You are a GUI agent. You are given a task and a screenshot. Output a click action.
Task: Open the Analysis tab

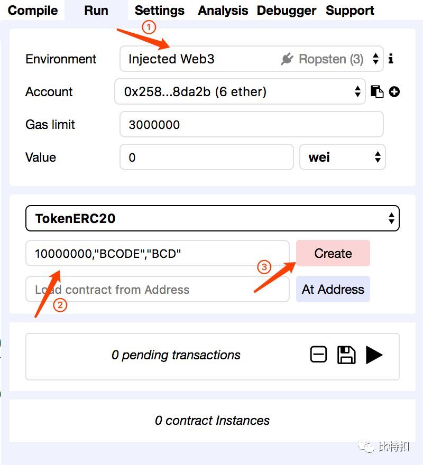click(x=223, y=11)
